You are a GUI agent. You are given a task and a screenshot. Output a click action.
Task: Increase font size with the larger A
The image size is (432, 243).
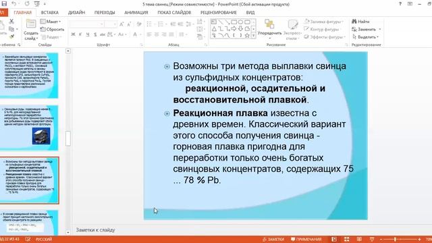[x=122, y=24]
